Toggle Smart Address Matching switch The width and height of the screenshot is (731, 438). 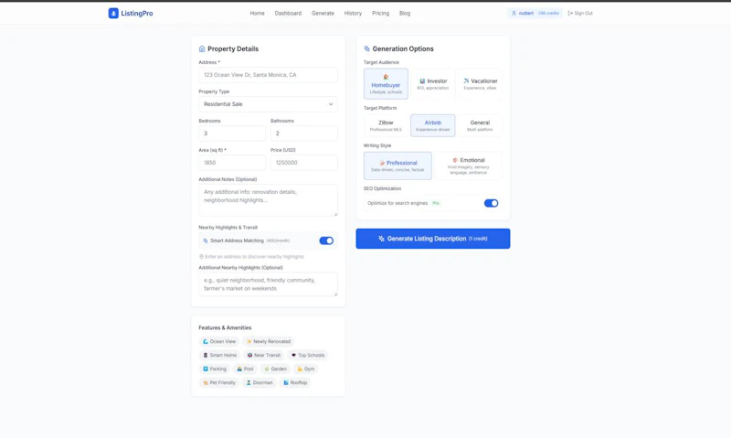pyautogui.click(x=326, y=240)
